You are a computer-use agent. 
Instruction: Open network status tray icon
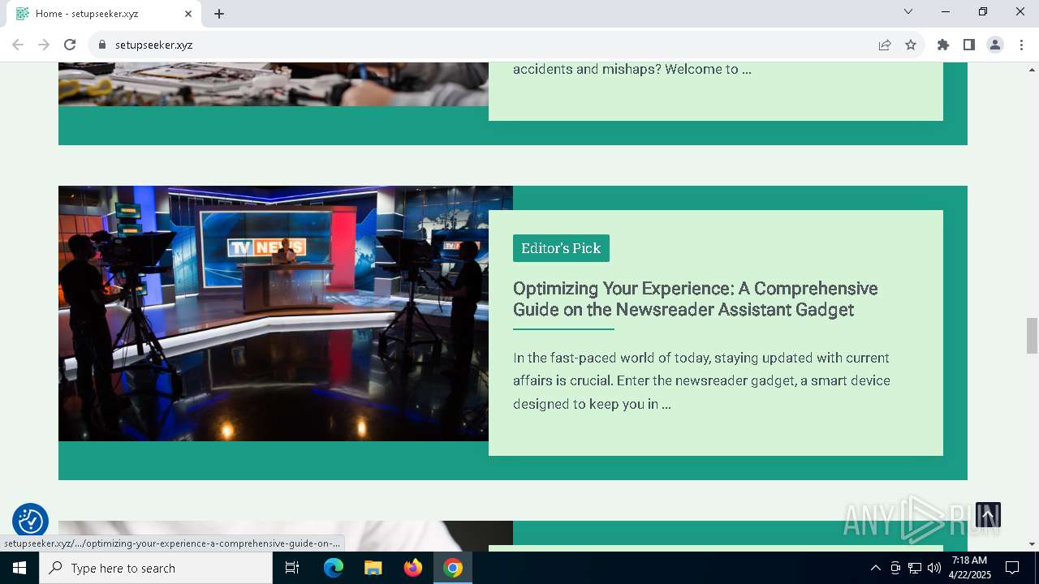(915, 568)
